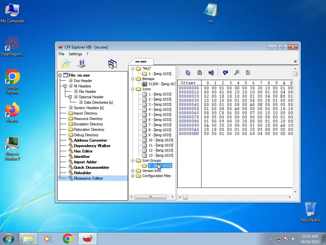Screen dimensions: 326x245
Task: Open Windows Explorer from the taskbar
Action: (28, 239)
